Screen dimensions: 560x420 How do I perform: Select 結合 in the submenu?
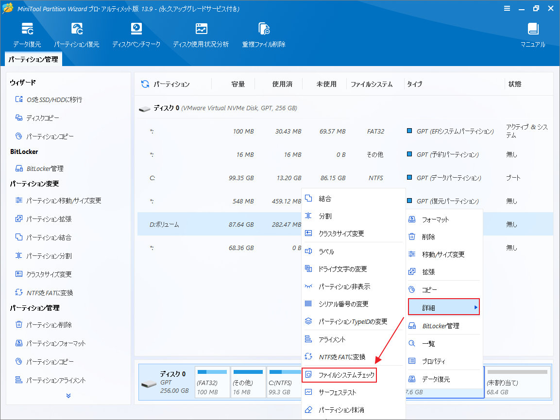tap(354, 199)
